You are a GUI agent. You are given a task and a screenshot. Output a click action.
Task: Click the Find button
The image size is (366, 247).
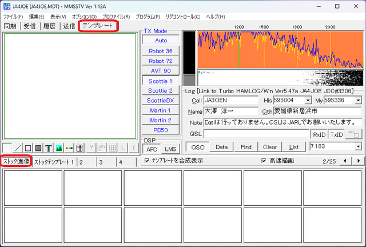246,147
